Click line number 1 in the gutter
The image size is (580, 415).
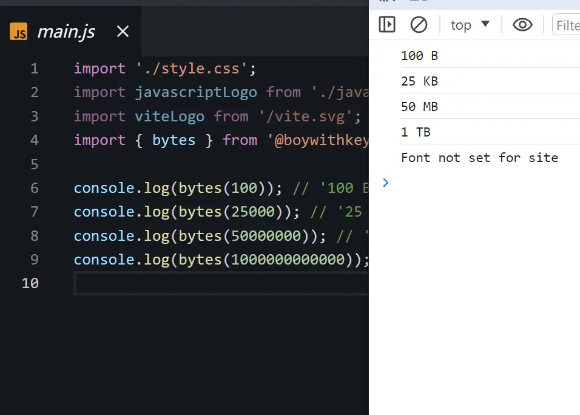click(35, 69)
